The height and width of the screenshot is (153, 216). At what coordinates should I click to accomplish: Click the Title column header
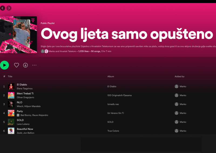click(x=10, y=76)
